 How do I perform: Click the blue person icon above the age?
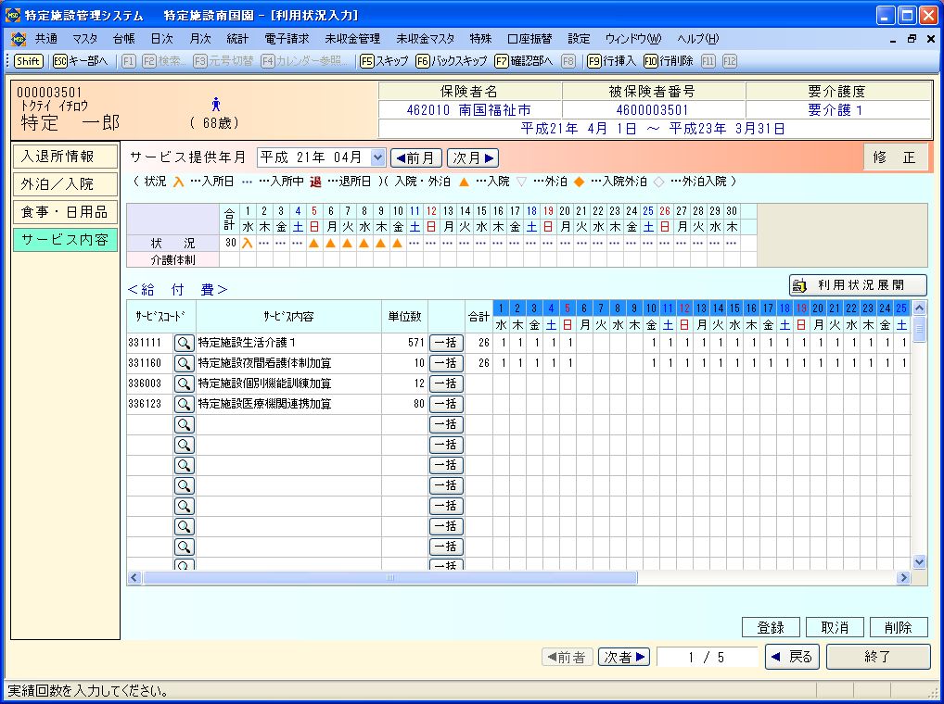coord(216,105)
